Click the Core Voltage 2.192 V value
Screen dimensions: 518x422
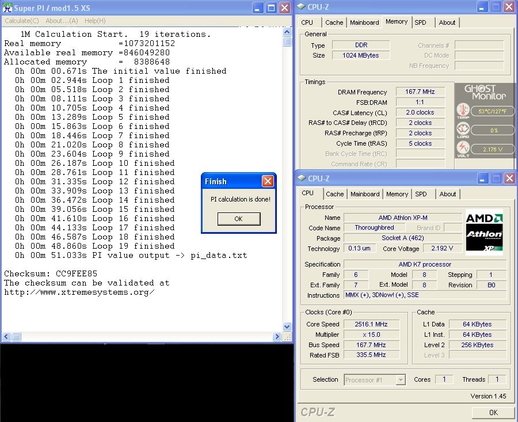tap(442, 248)
